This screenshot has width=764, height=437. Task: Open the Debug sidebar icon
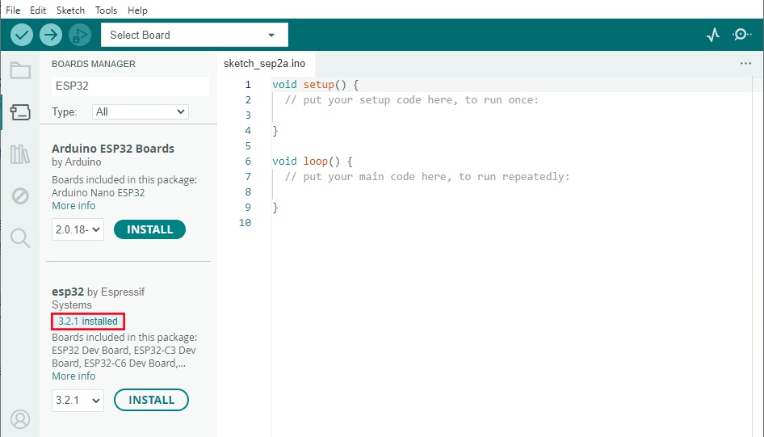[x=20, y=196]
